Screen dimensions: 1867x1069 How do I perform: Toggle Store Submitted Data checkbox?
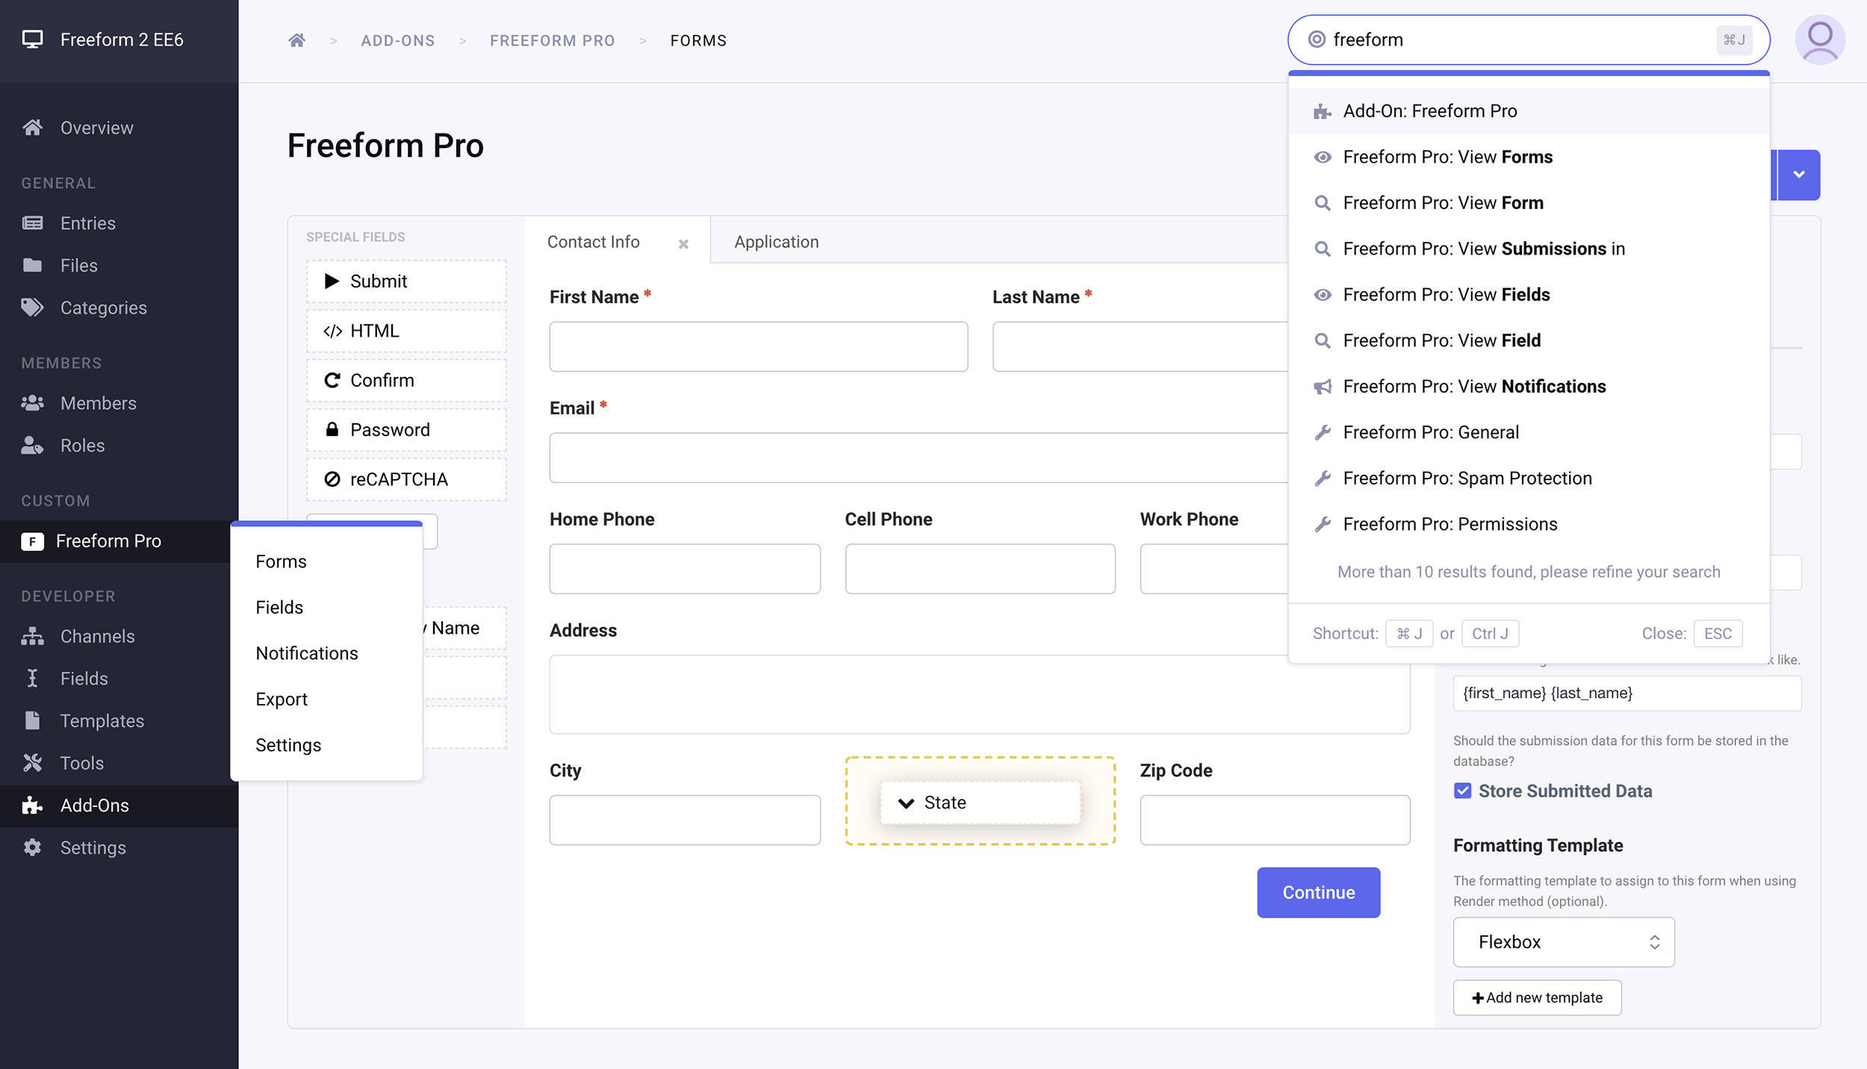[1462, 791]
